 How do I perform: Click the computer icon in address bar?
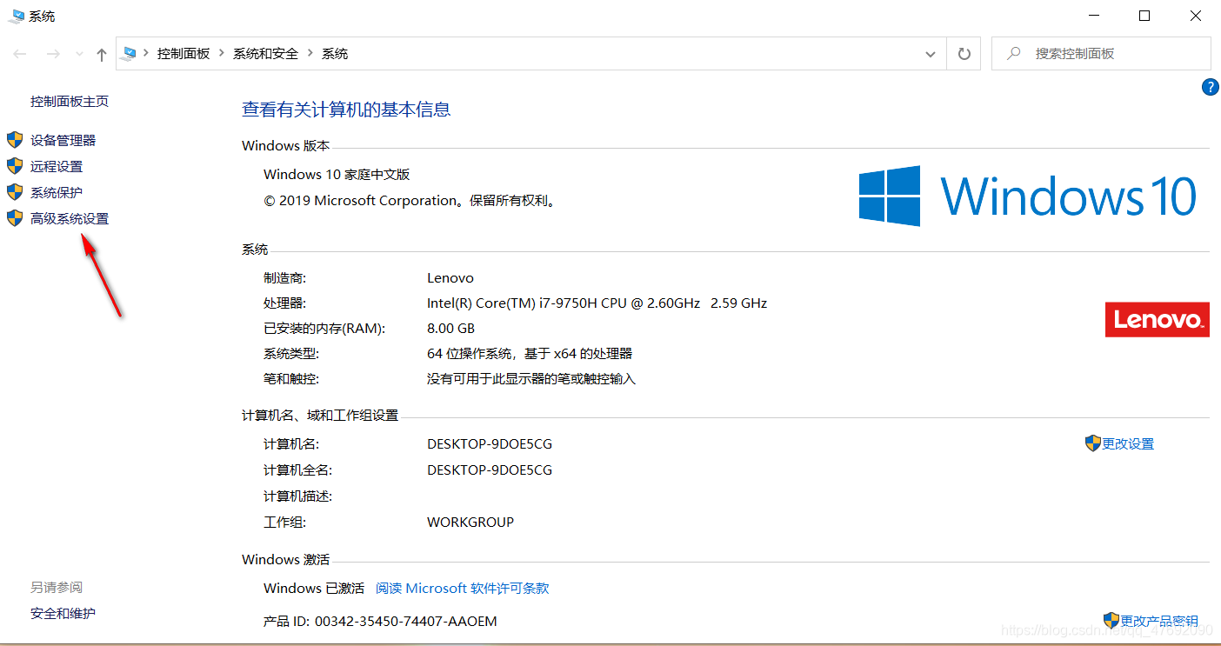point(130,53)
